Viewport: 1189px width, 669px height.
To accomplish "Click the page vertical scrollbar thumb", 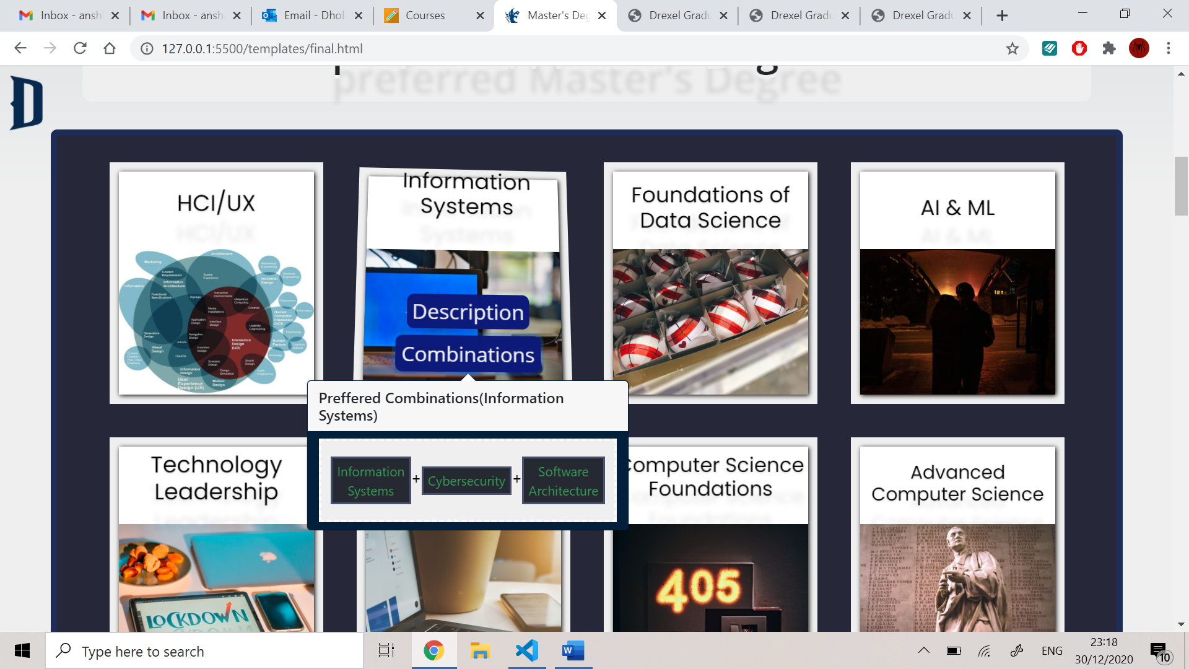I will (1180, 186).
